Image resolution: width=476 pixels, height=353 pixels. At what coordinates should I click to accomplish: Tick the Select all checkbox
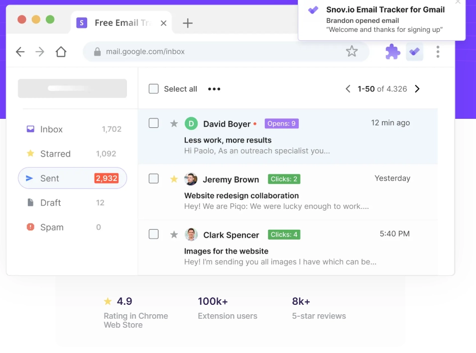click(x=154, y=89)
